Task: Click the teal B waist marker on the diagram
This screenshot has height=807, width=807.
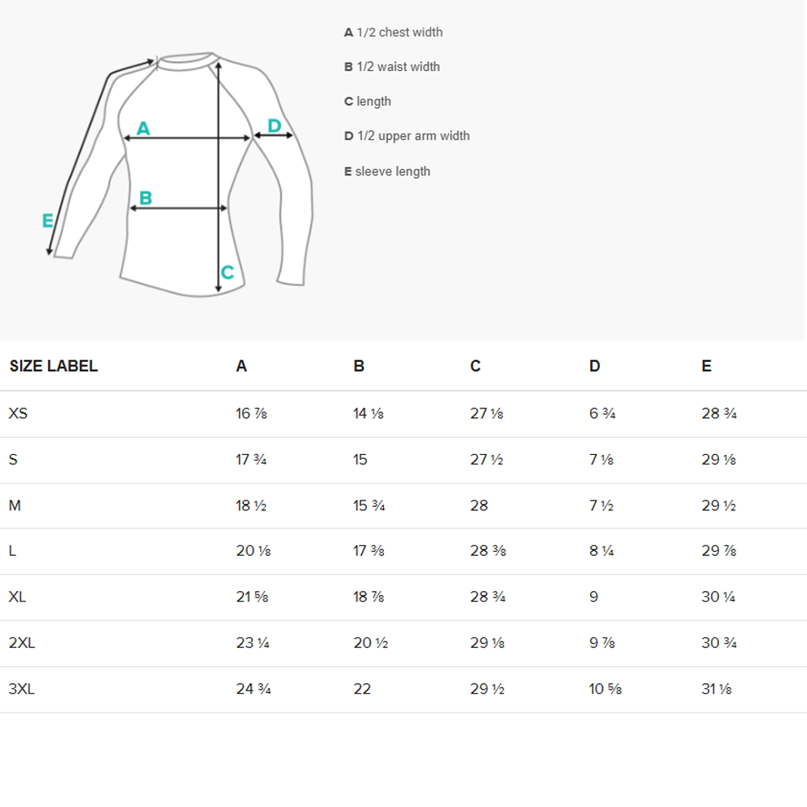Action: point(146,197)
